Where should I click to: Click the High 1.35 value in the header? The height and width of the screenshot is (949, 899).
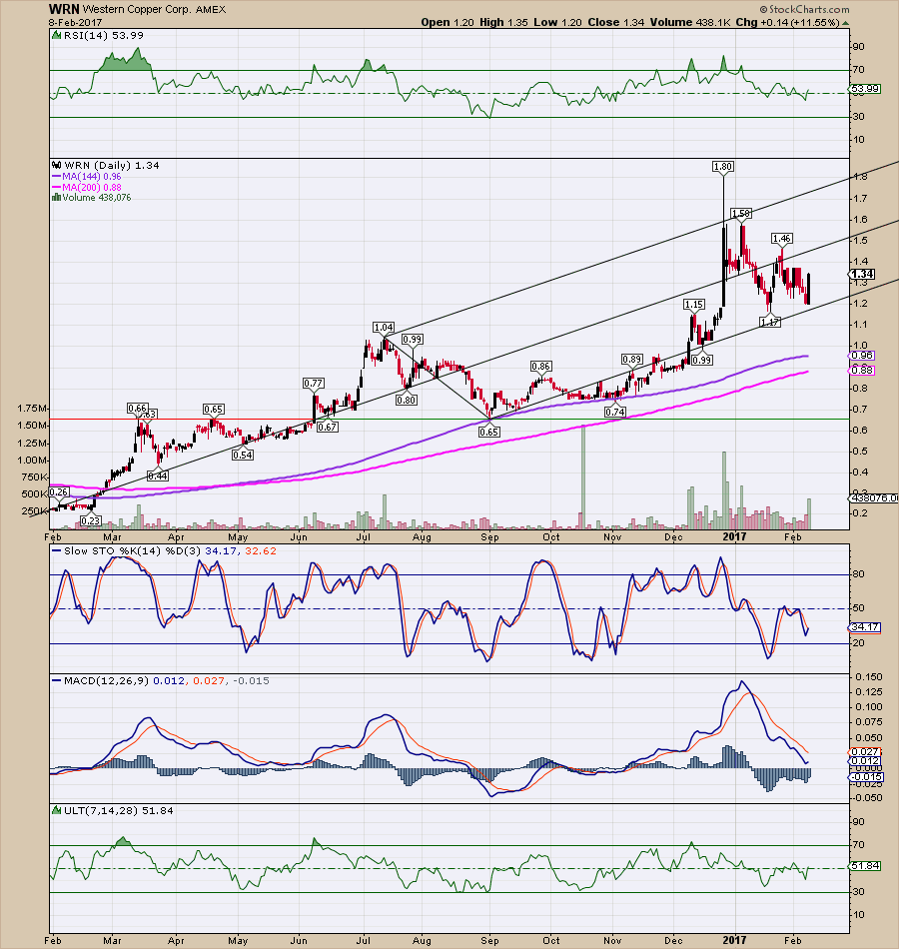point(503,22)
